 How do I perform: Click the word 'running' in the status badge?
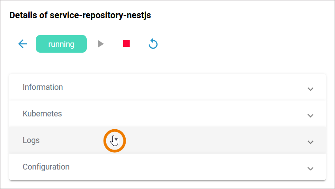click(61, 44)
